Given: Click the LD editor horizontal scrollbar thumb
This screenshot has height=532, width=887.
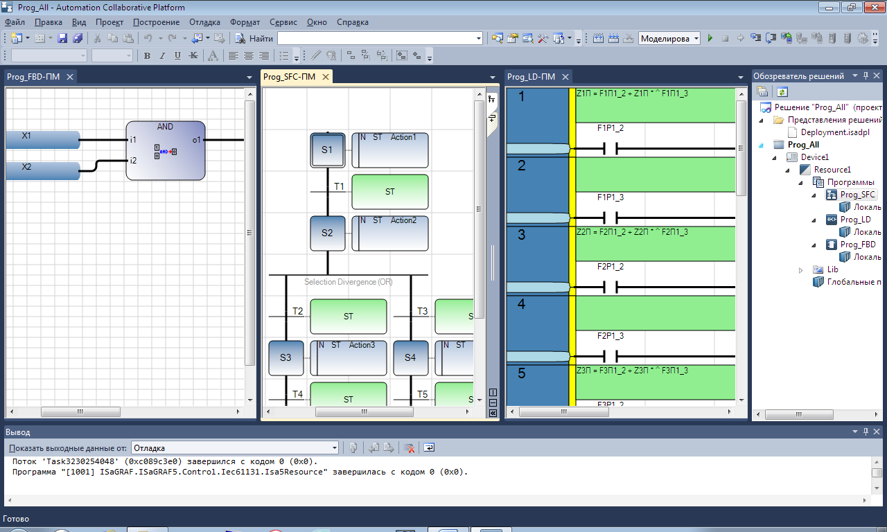Looking at the screenshot, I should pos(564,411).
